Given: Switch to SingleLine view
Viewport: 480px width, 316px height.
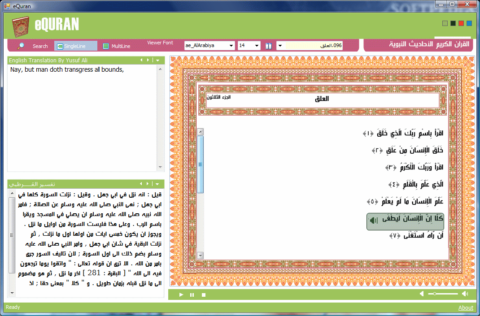Looking at the screenshot, I should pos(76,46).
